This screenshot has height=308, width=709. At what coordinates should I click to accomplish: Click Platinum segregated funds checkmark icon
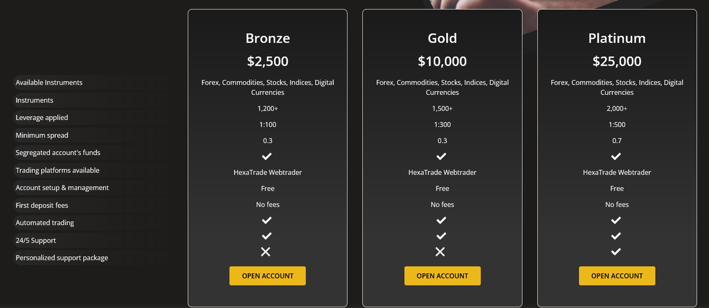click(616, 156)
